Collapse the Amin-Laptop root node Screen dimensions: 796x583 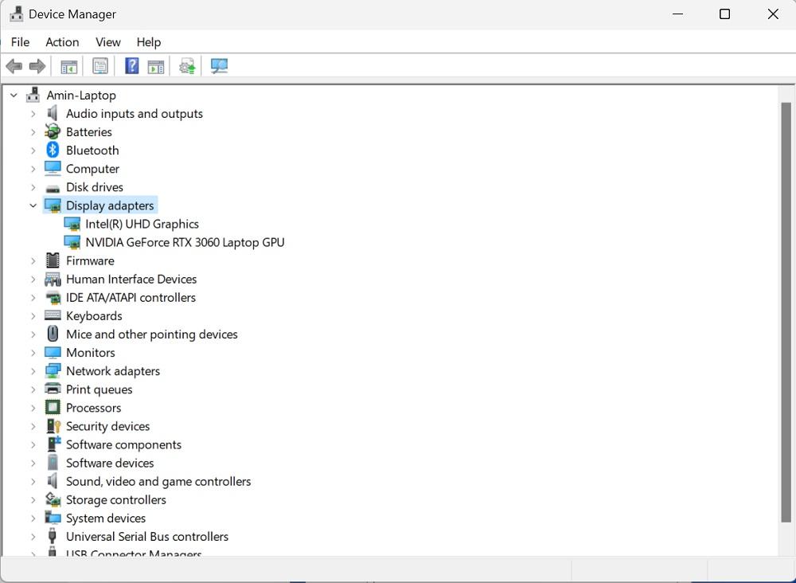pyautogui.click(x=14, y=96)
